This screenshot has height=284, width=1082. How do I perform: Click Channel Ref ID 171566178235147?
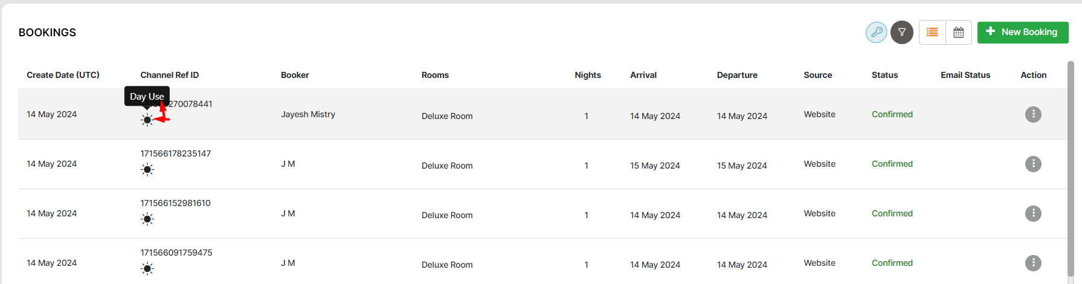pyautogui.click(x=176, y=153)
